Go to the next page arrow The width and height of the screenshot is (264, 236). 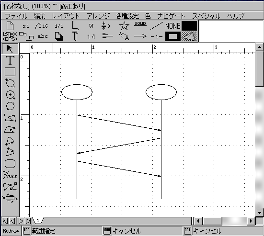click(x=21, y=221)
